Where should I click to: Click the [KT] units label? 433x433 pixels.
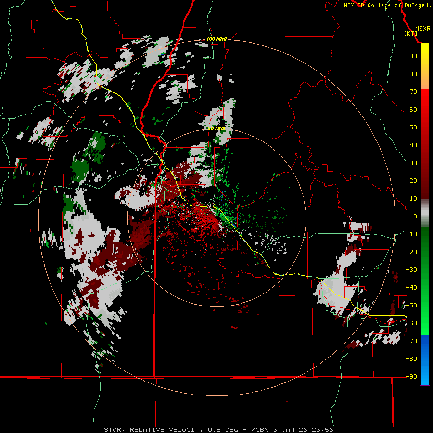click(411, 33)
